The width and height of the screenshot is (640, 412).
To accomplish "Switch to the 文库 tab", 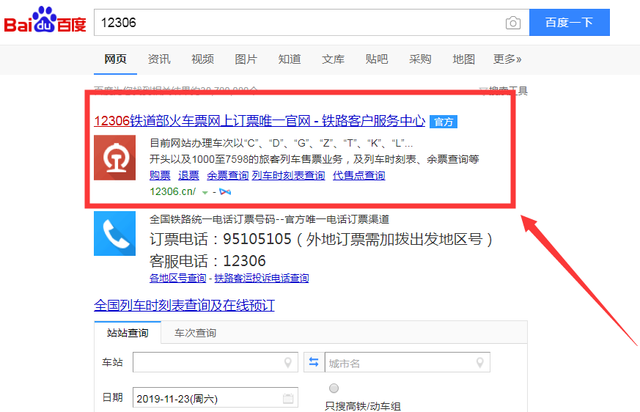I will click(x=333, y=59).
